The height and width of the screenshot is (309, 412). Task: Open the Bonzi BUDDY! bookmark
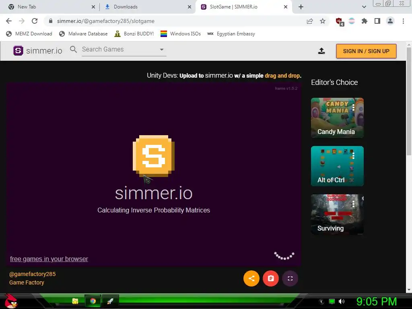134,34
